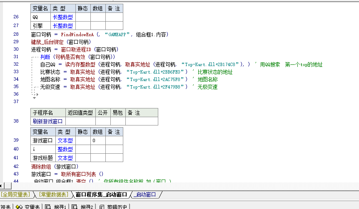This screenshot has width=359, height=209.
Task: Toggle the 公开 cell for 刷新游戏窗口
Action: point(103,121)
